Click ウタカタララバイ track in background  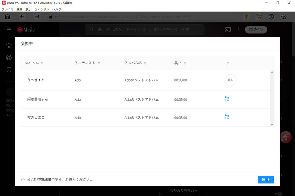[x=183, y=191]
